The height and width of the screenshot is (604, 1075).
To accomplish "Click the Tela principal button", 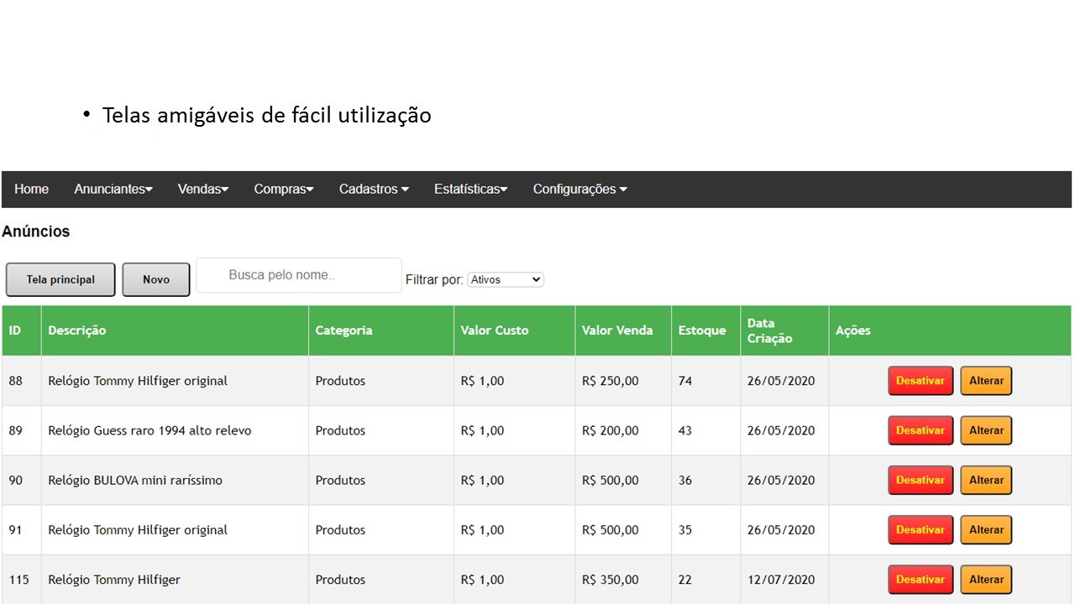I will [60, 279].
